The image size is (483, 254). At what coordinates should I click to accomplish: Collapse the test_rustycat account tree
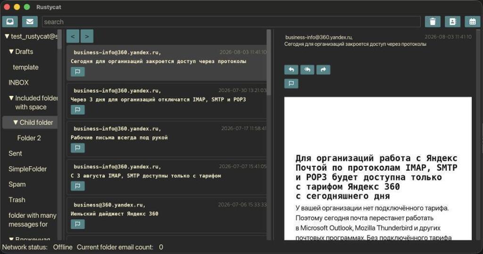[7, 36]
